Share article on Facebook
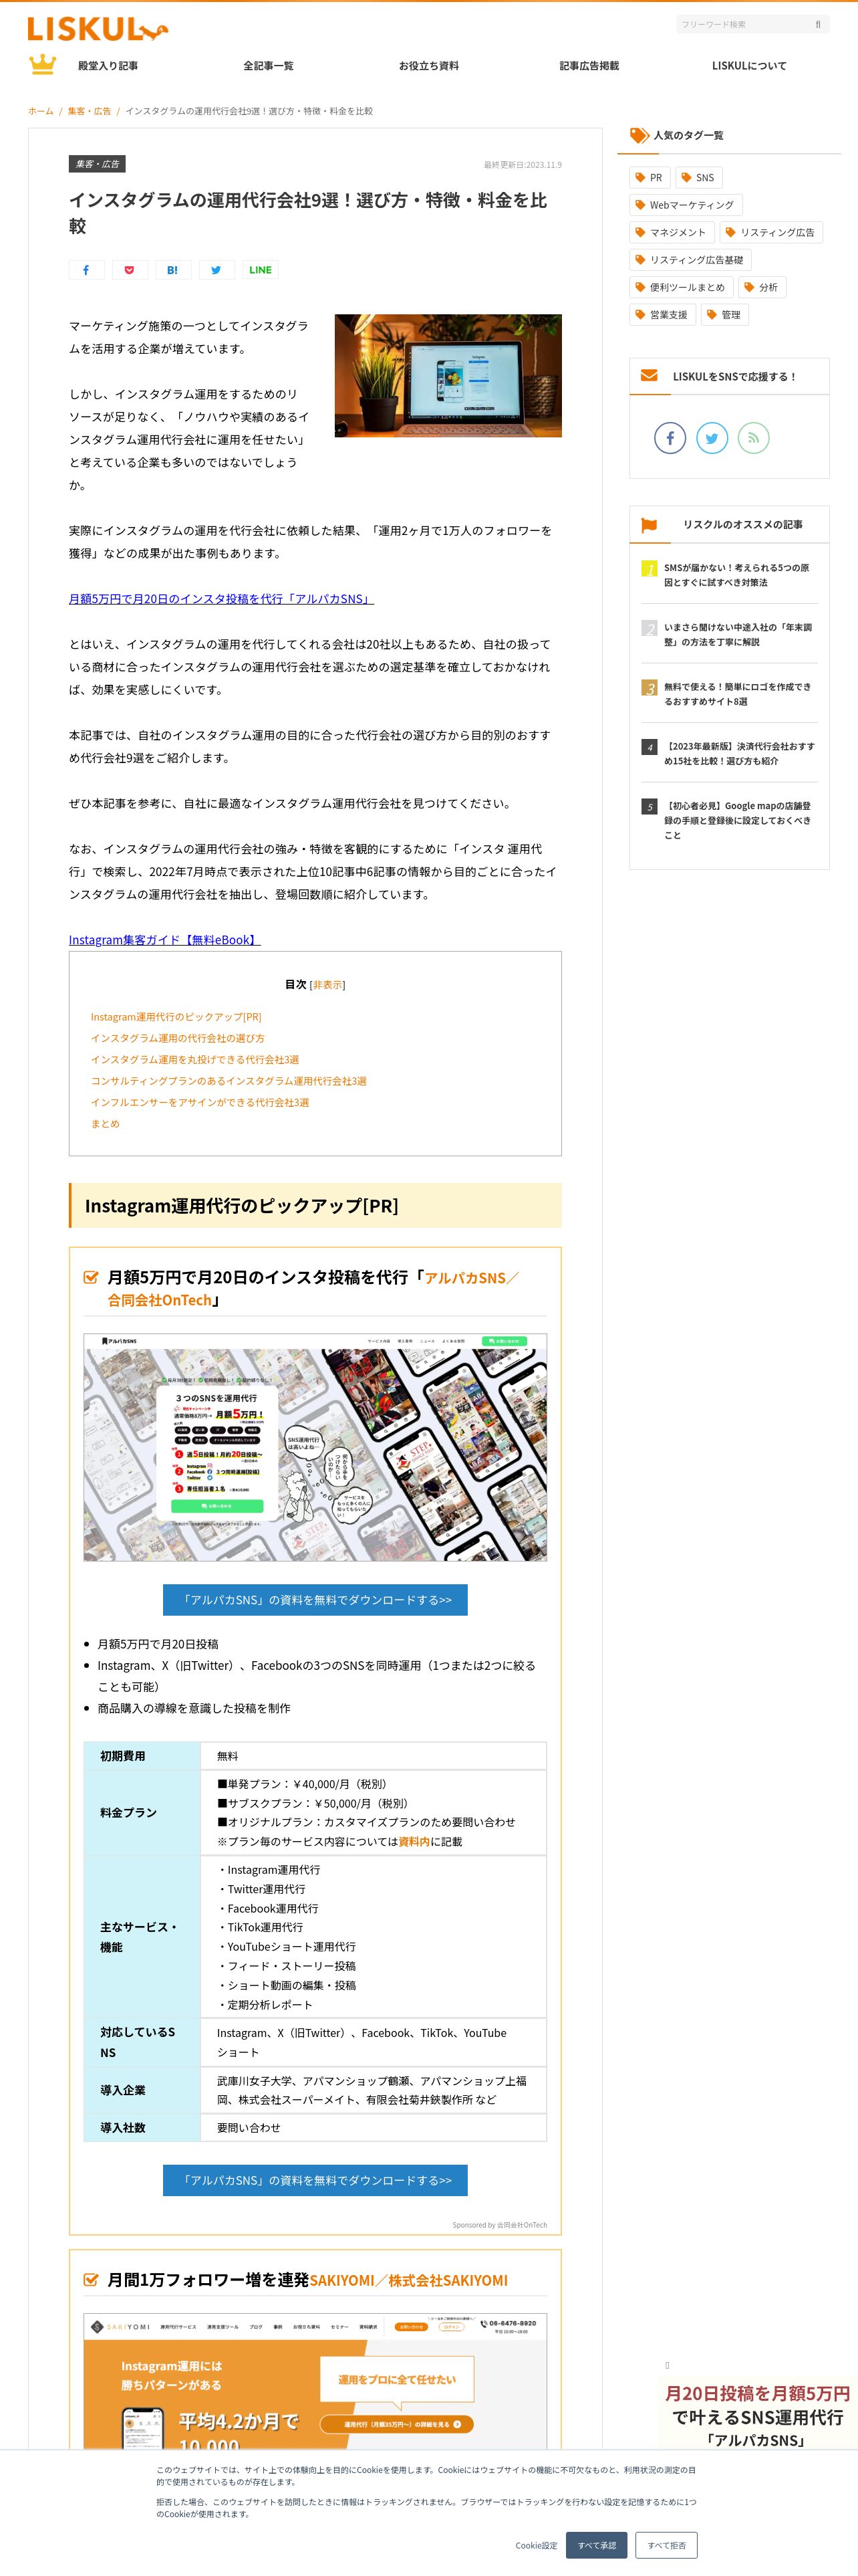 click(x=86, y=270)
